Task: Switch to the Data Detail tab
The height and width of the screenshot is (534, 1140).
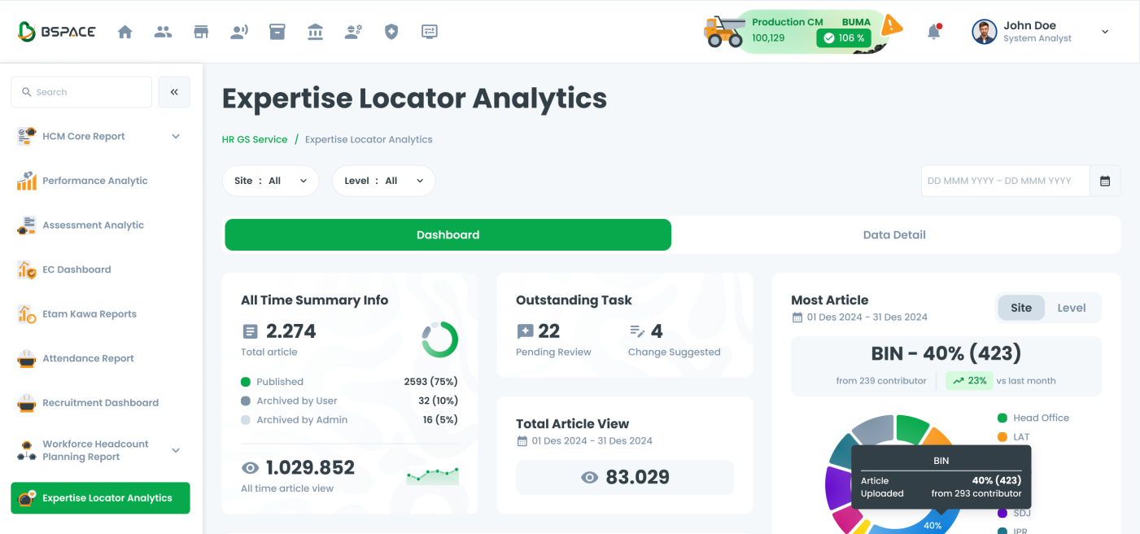Action: (x=894, y=234)
